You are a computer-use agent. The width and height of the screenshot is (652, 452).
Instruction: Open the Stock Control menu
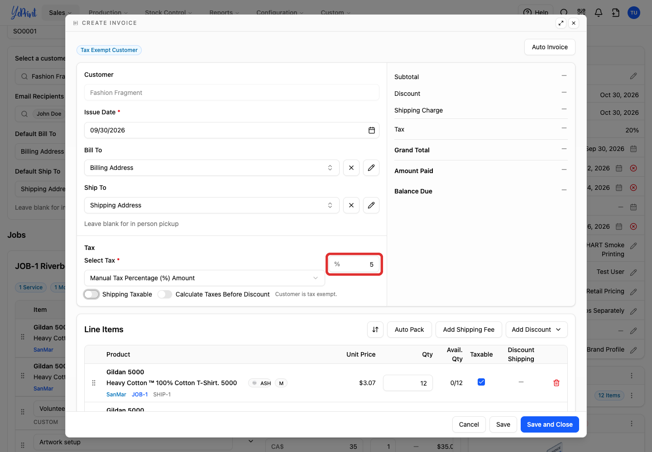pos(168,13)
